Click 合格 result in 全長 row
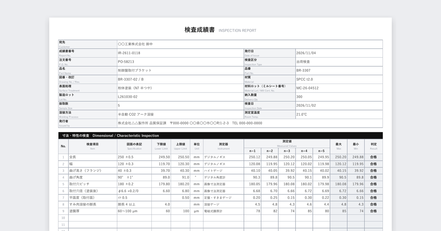The height and width of the screenshot is (231, 441). click(374, 157)
